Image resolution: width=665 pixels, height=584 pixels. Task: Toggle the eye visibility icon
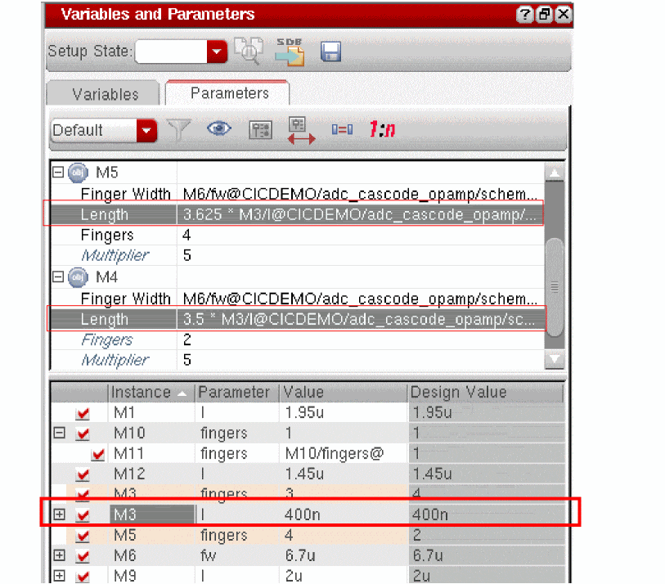coord(219,128)
